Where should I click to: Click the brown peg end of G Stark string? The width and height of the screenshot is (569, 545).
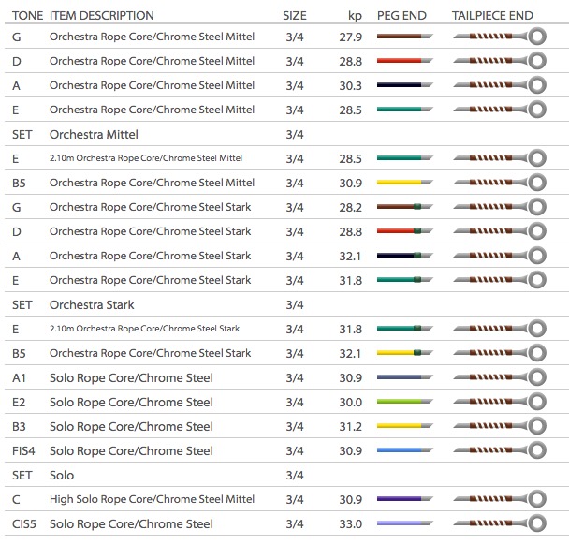[x=404, y=207]
